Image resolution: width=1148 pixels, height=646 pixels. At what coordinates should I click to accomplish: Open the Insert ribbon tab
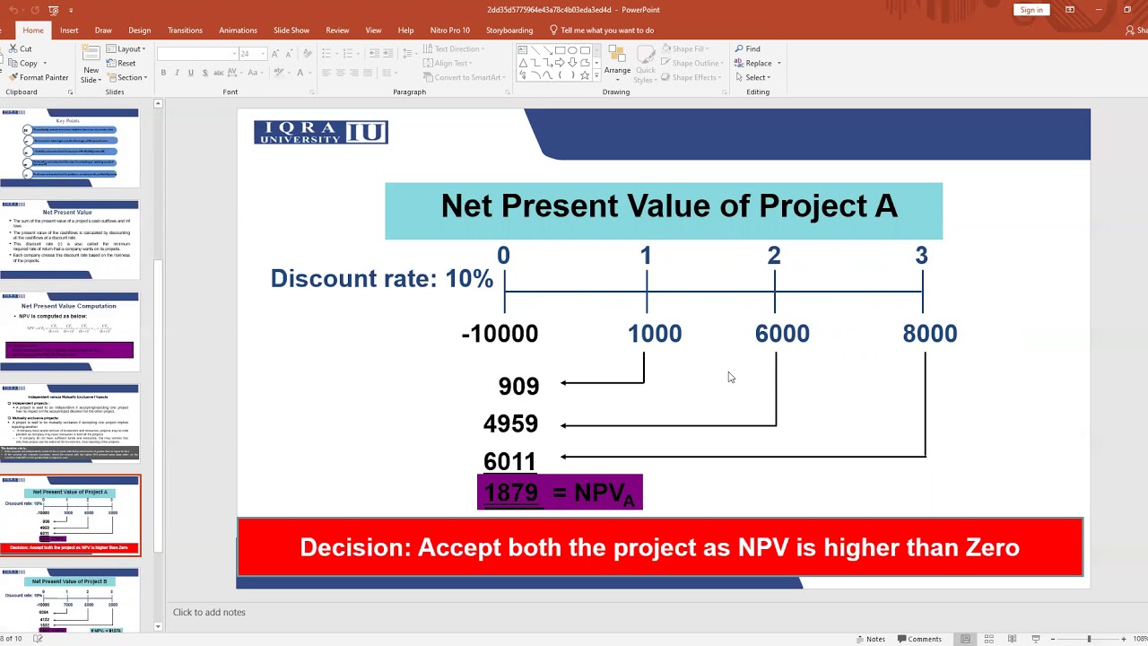[x=69, y=30]
